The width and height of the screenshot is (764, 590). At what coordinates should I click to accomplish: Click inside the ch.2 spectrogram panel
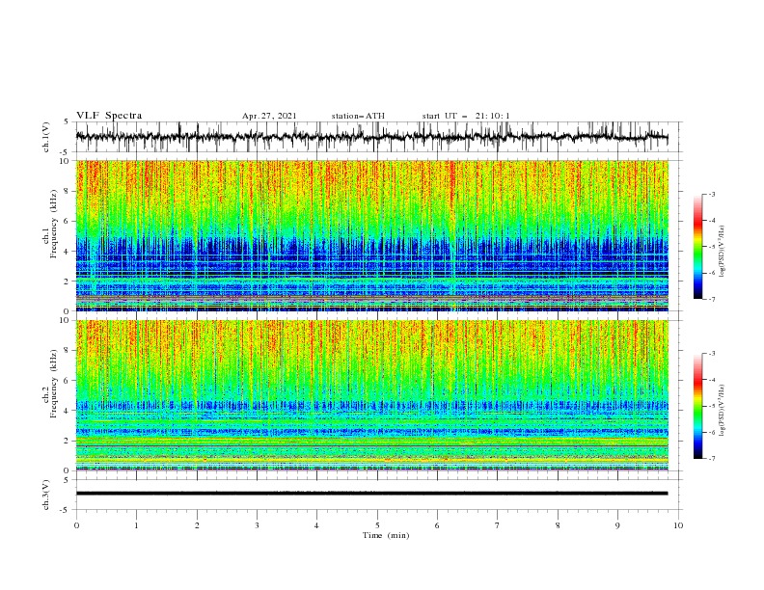[371, 395]
